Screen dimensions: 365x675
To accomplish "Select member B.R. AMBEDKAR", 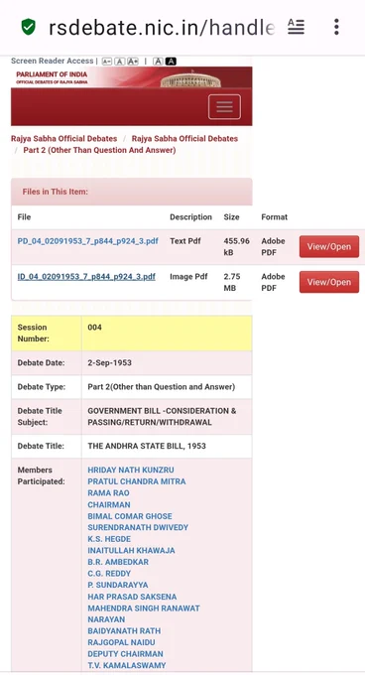I will (x=118, y=562).
